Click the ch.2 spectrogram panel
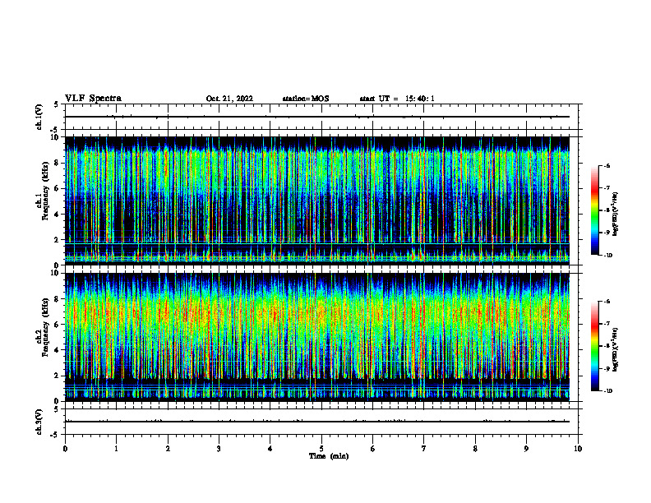Viewport: 651px width, 503px height. [321, 337]
